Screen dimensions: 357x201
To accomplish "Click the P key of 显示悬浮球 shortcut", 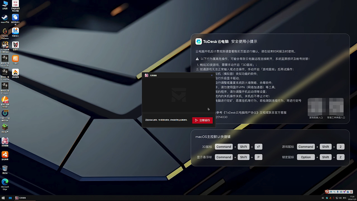I will (258, 157).
